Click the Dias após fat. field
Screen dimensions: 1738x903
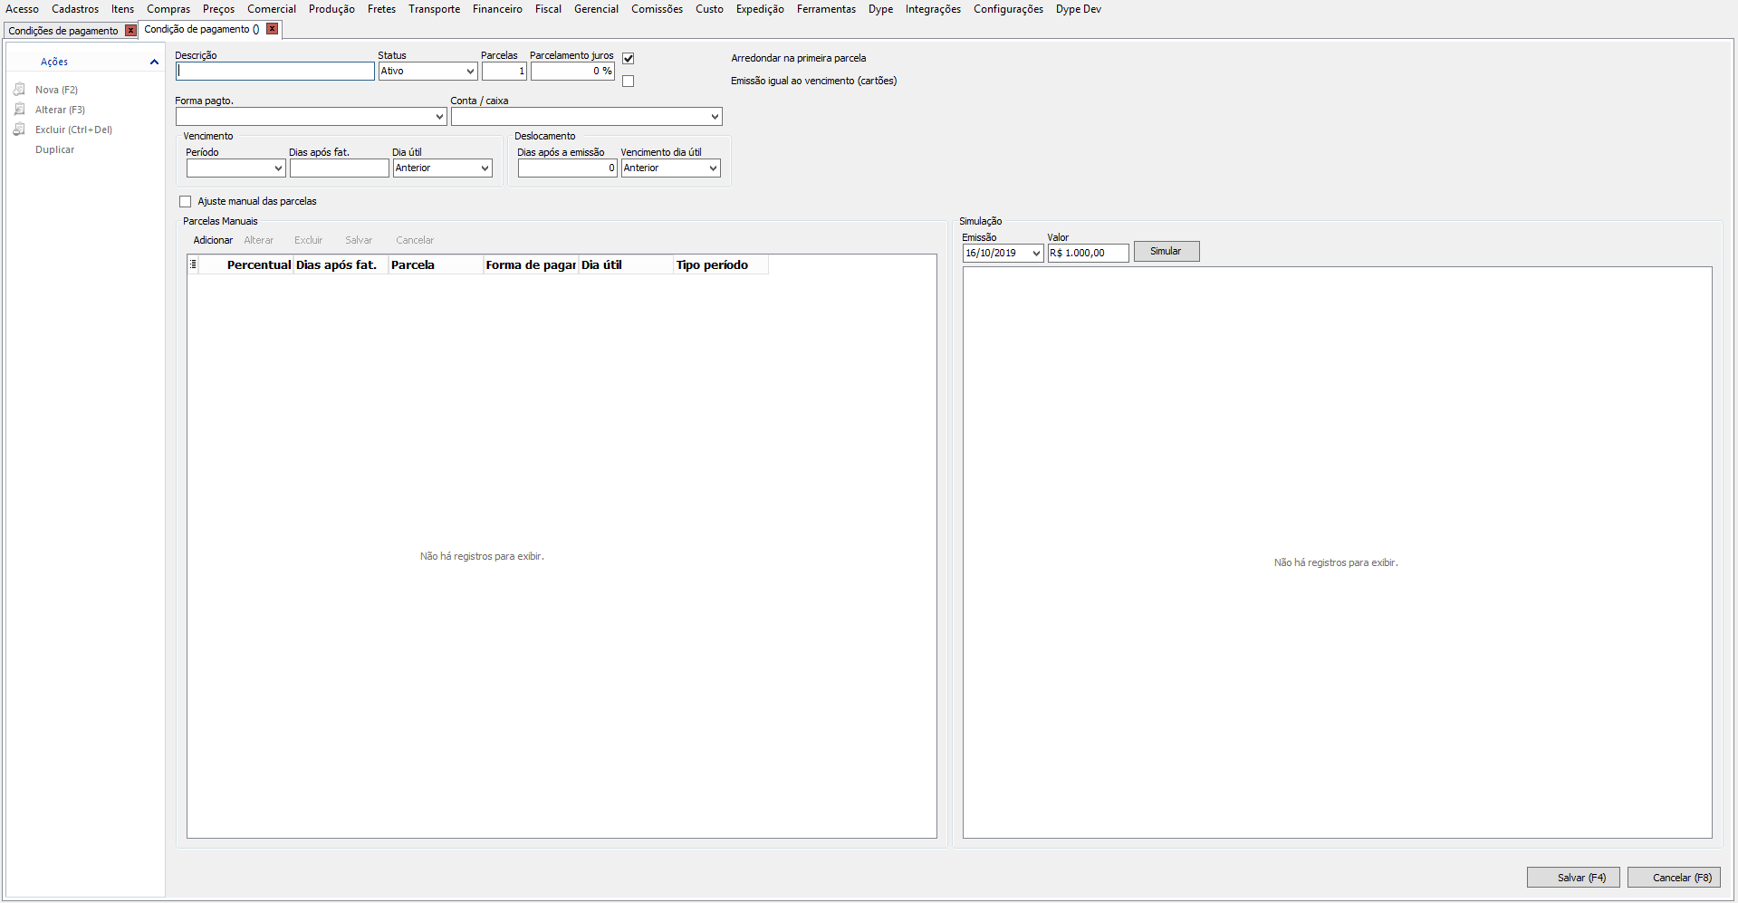pyautogui.click(x=340, y=168)
